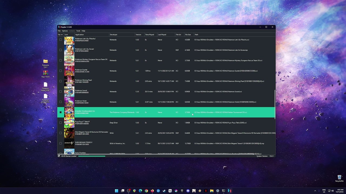The image size is (346, 194).
Task: Open Task View from the taskbar
Action: click(x=122, y=191)
